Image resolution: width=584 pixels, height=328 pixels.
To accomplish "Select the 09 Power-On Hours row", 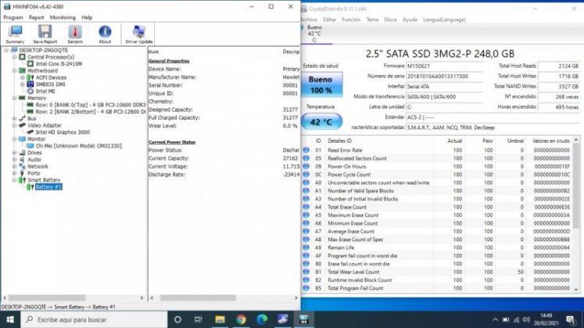I will [437, 166].
